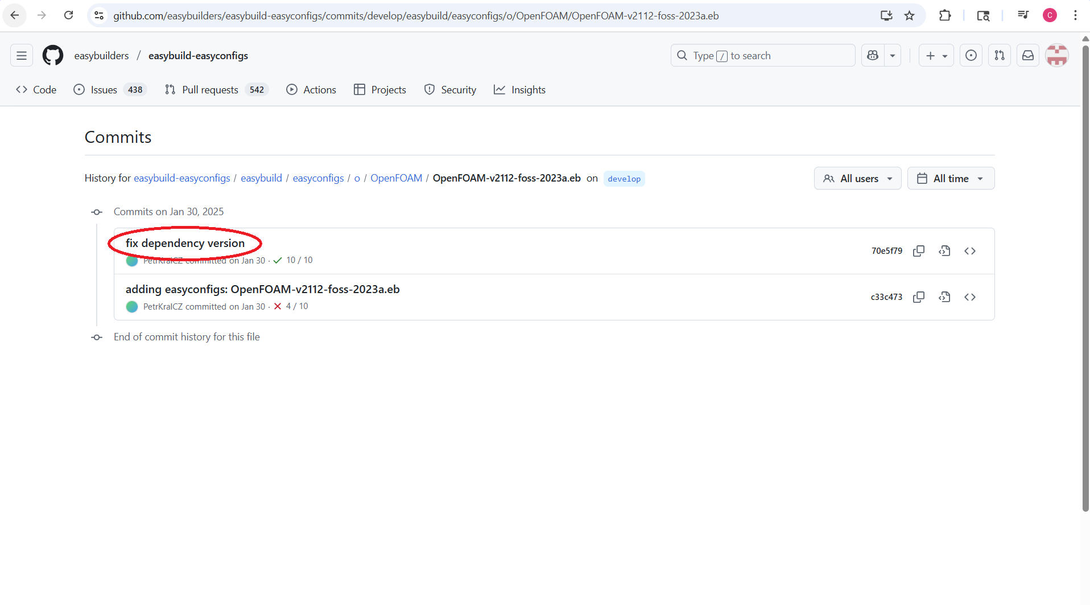Copy the full SHA of commit 70e5f79

point(919,250)
